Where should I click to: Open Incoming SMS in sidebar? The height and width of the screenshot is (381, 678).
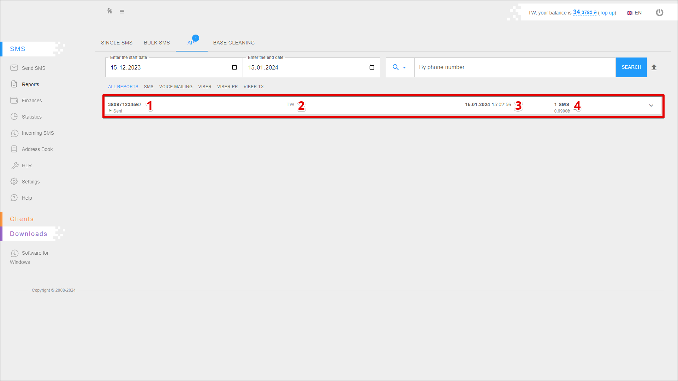coord(37,133)
